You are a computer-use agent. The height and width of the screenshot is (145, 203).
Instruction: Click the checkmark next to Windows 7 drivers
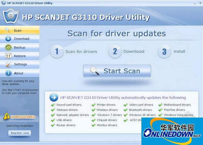coord(93,115)
